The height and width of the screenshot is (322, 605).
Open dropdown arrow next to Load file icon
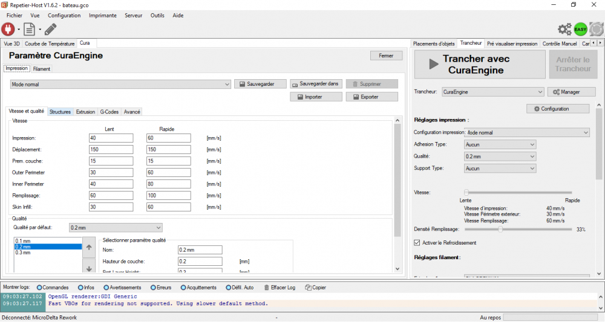click(40, 30)
